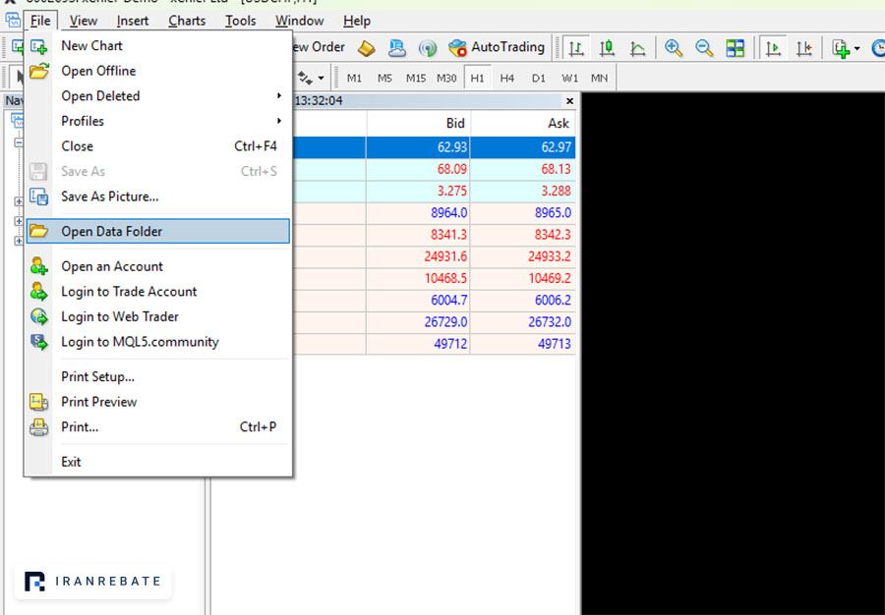This screenshot has height=615, width=885.
Task: Click the New Order toolbar button
Action: [319, 47]
